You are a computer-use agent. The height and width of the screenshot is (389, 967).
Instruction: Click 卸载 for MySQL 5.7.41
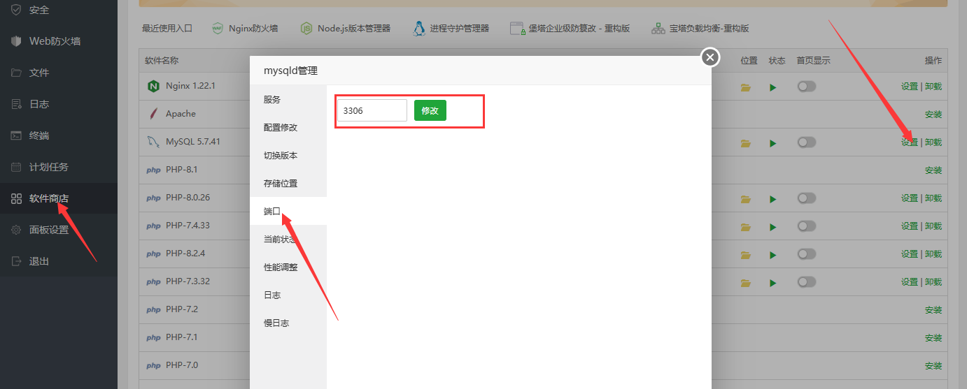click(933, 142)
